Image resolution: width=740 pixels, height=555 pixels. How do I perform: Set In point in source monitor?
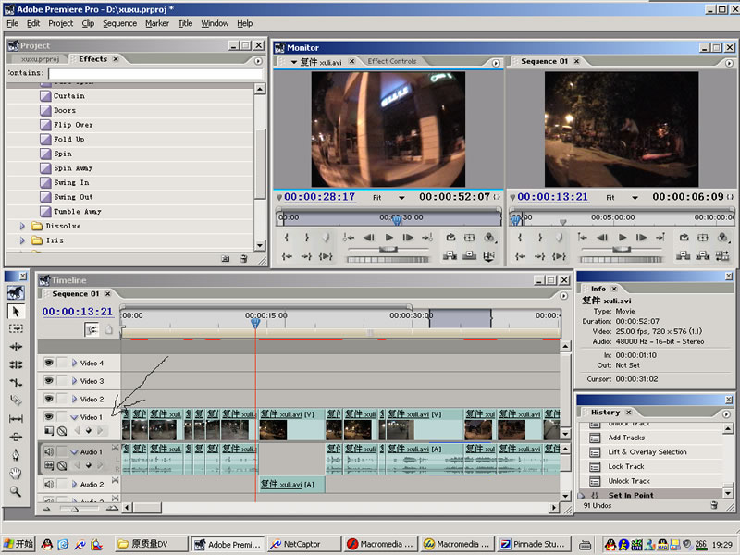[287, 238]
